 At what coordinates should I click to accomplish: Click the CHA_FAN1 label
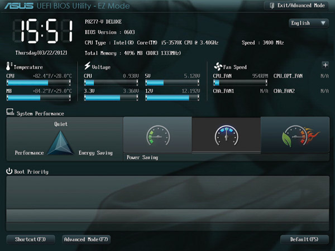click(223, 91)
